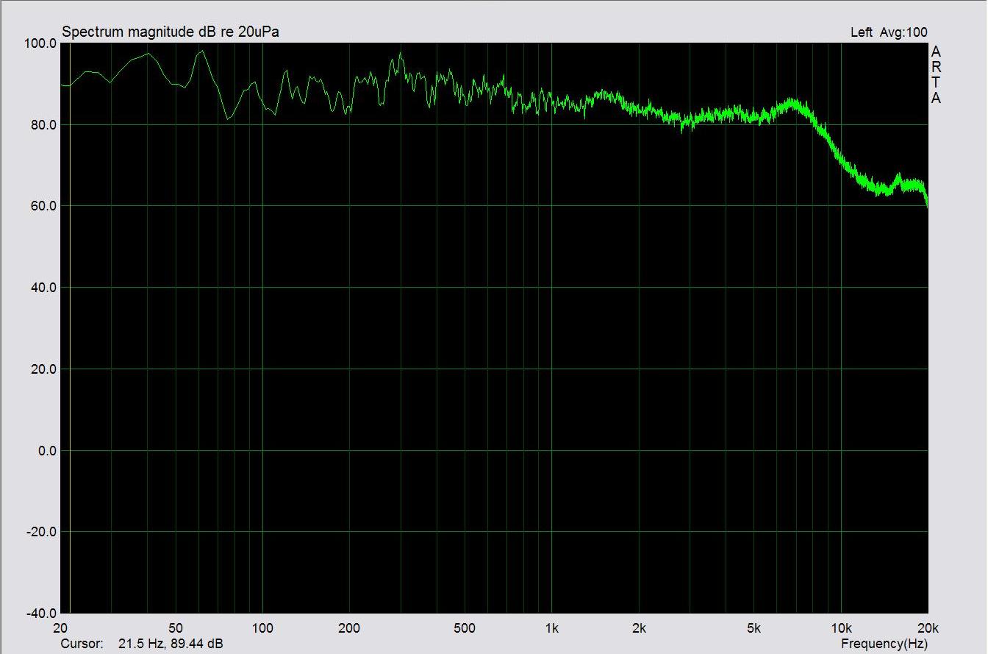Screen dimensions: 988x654
Task: Click the 5k frequency axis label
Action: pos(753,628)
